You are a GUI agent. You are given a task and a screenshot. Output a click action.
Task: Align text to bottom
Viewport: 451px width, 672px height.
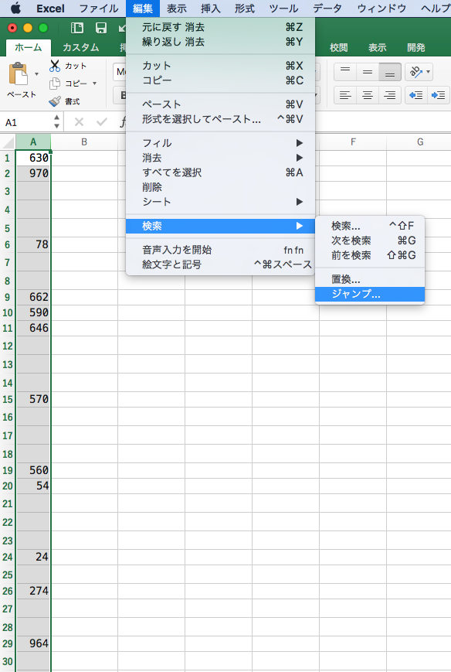point(390,72)
